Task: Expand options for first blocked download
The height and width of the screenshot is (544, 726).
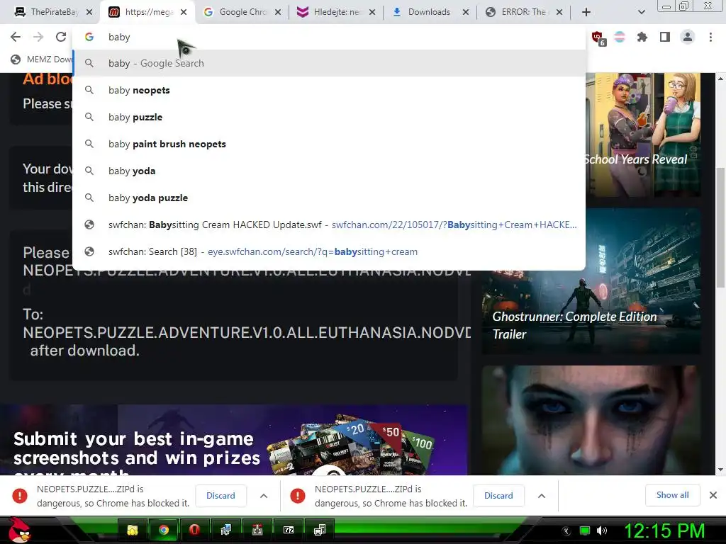Action: point(264,495)
